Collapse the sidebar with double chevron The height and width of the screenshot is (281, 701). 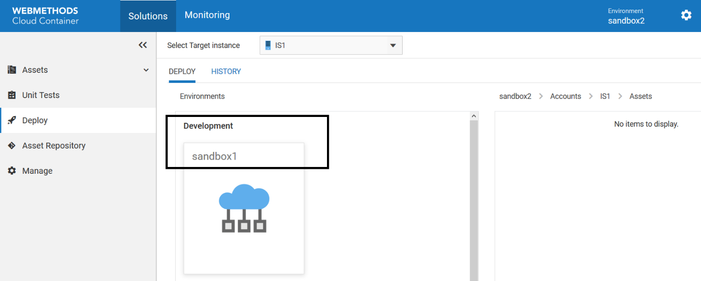point(143,45)
